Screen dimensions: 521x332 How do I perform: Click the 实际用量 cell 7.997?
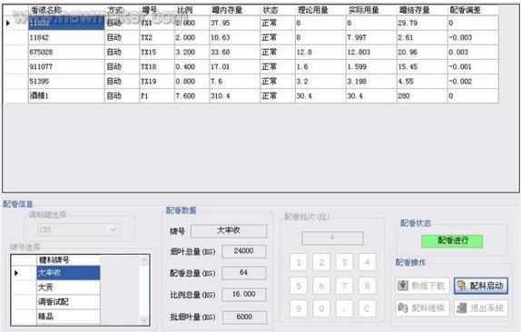pos(371,37)
